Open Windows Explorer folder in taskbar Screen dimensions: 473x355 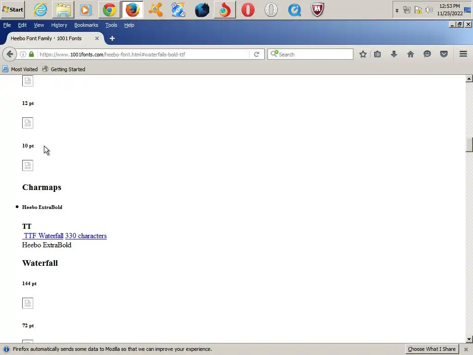pos(63,10)
